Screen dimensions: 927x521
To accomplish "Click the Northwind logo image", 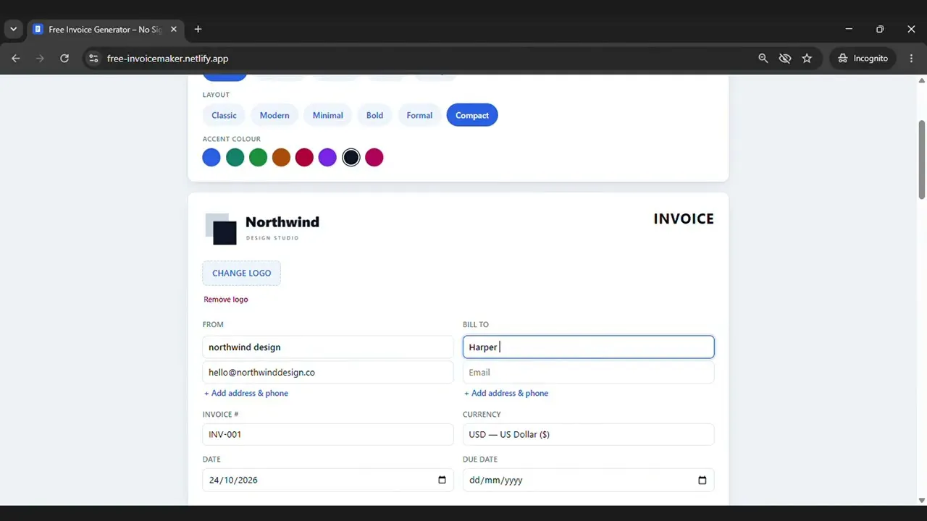I will click(262, 228).
